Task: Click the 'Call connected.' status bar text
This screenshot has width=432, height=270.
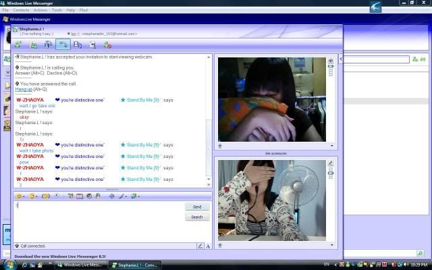Action: [33, 246]
